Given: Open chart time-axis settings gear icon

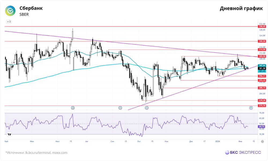Looking at the screenshot, I should (262, 141).
